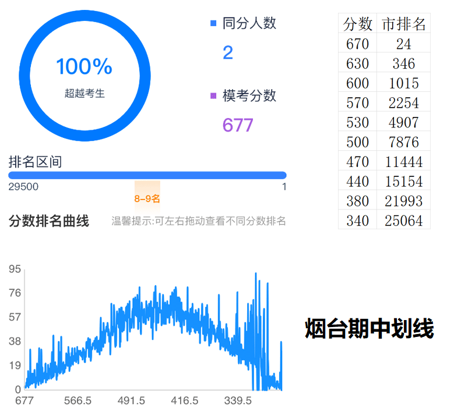Screen dimensions: 454x412
Task: Click the 29500 label under the ranking bar
Action: 23,187
